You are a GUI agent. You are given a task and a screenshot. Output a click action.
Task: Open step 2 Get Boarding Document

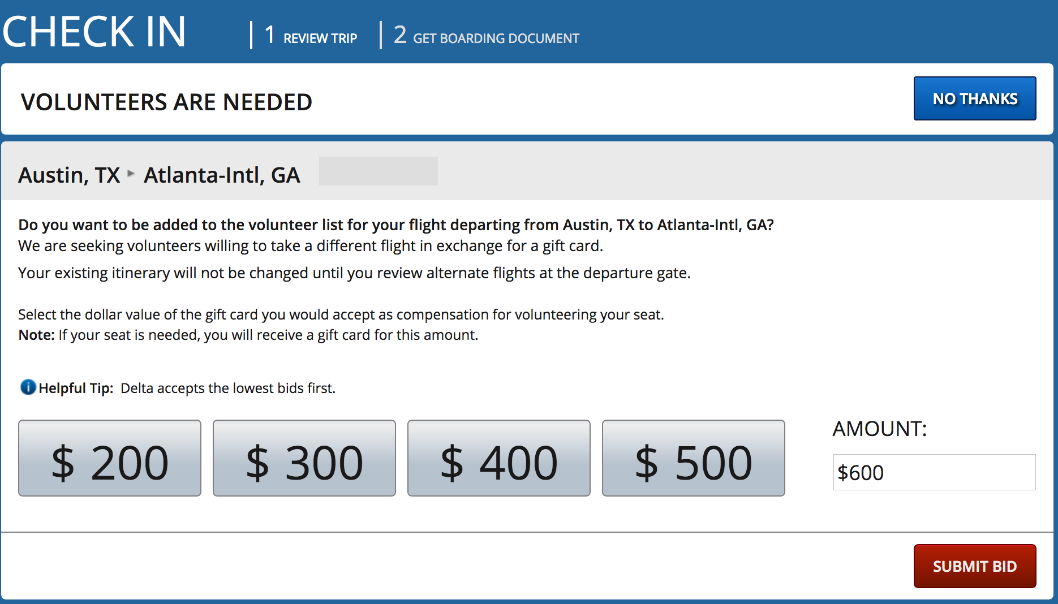point(487,37)
